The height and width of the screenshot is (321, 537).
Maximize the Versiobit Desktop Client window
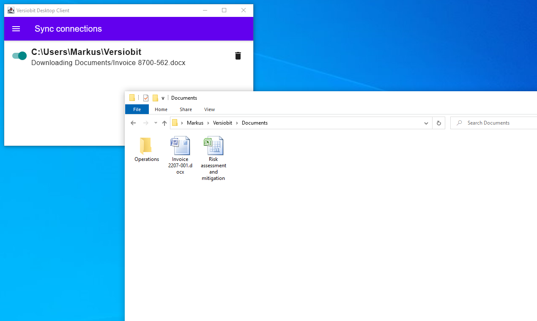224,10
